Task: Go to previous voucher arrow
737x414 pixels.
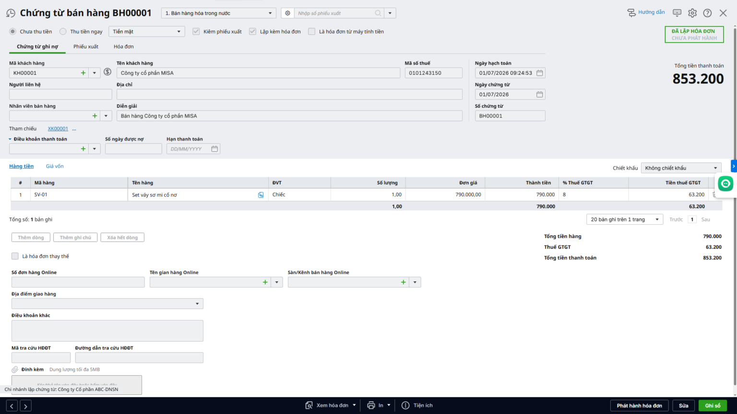Action: point(12,406)
